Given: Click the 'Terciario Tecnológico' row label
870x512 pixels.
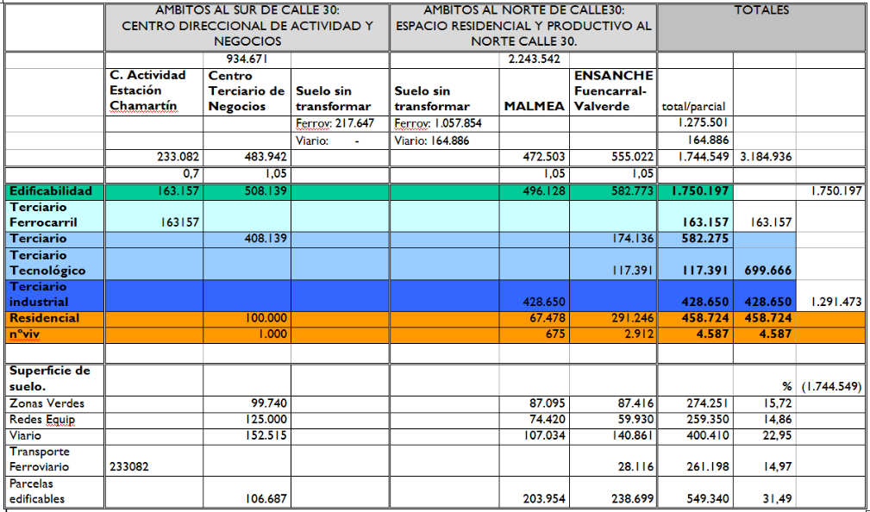Looking at the screenshot, I should point(47,263).
